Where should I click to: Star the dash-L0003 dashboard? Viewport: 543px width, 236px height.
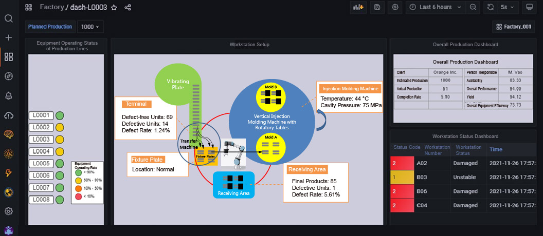point(114,8)
